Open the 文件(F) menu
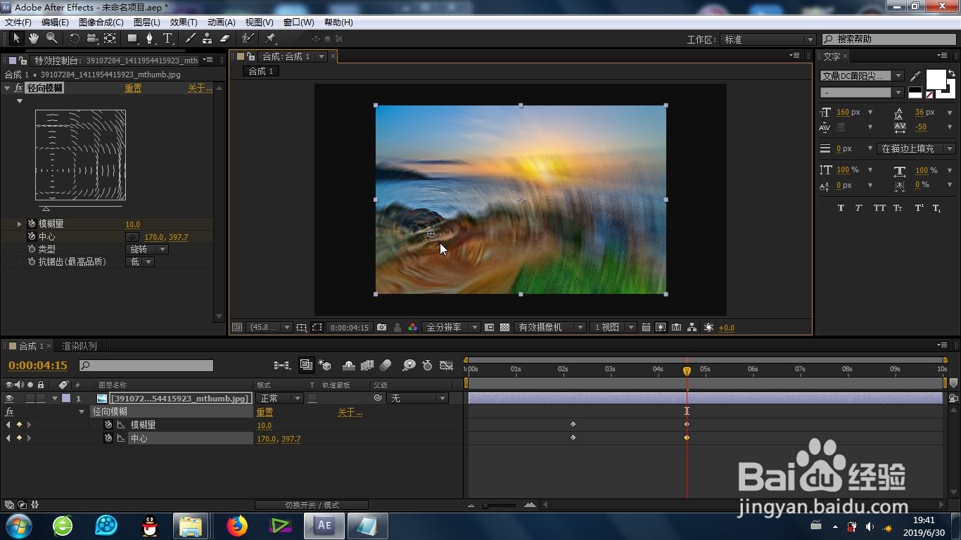This screenshot has height=540, width=961. (x=18, y=22)
